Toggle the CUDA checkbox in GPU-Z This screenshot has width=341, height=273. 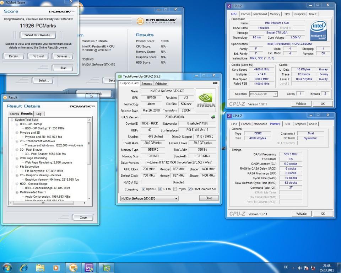click(160, 189)
